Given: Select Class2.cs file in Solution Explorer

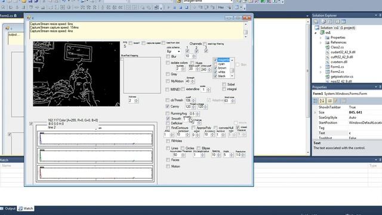Looking at the screenshot, I should click(x=337, y=47).
